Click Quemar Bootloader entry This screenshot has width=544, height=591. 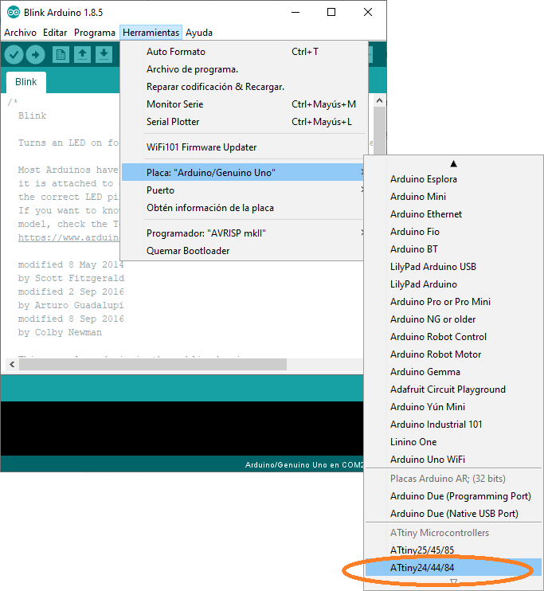point(243,251)
